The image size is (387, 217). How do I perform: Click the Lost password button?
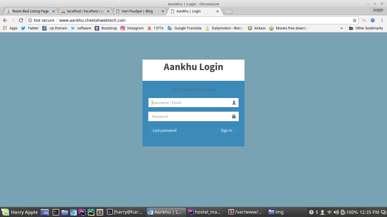164,130
